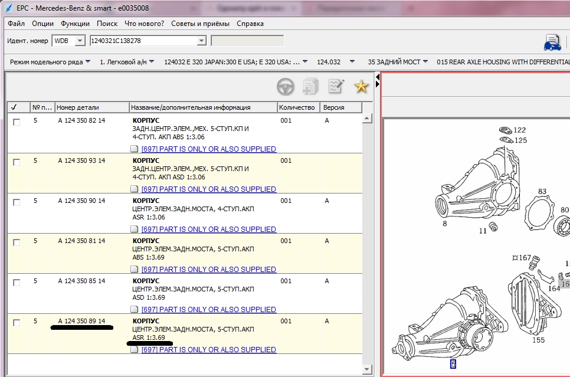
Task: Open the WDB identifier dropdown
Action: pyautogui.click(x=80, y=41)
